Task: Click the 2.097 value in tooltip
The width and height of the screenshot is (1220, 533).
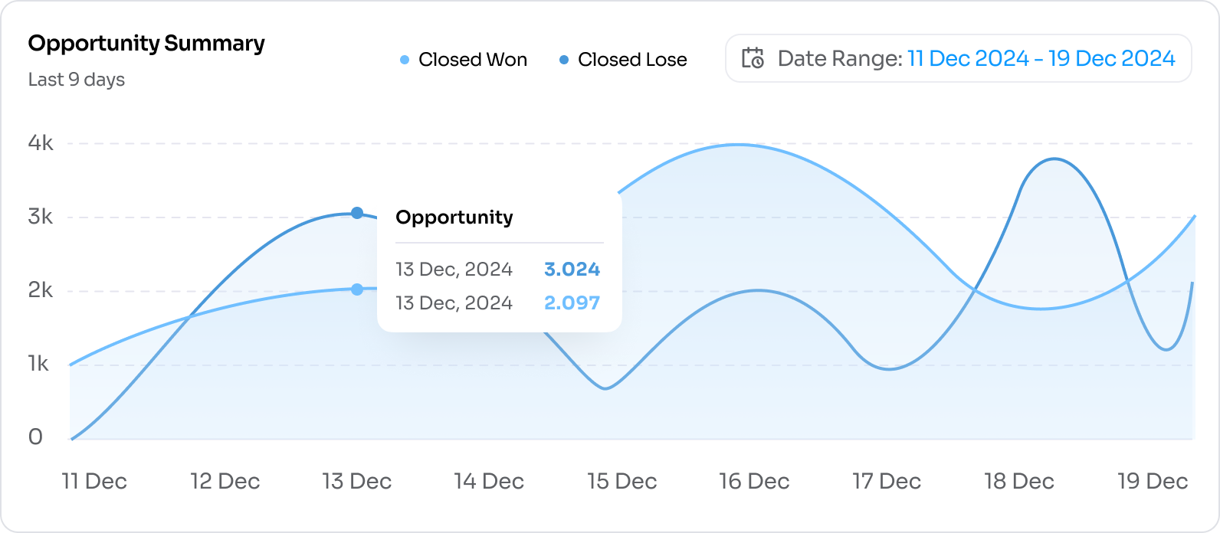Action: 572,303
